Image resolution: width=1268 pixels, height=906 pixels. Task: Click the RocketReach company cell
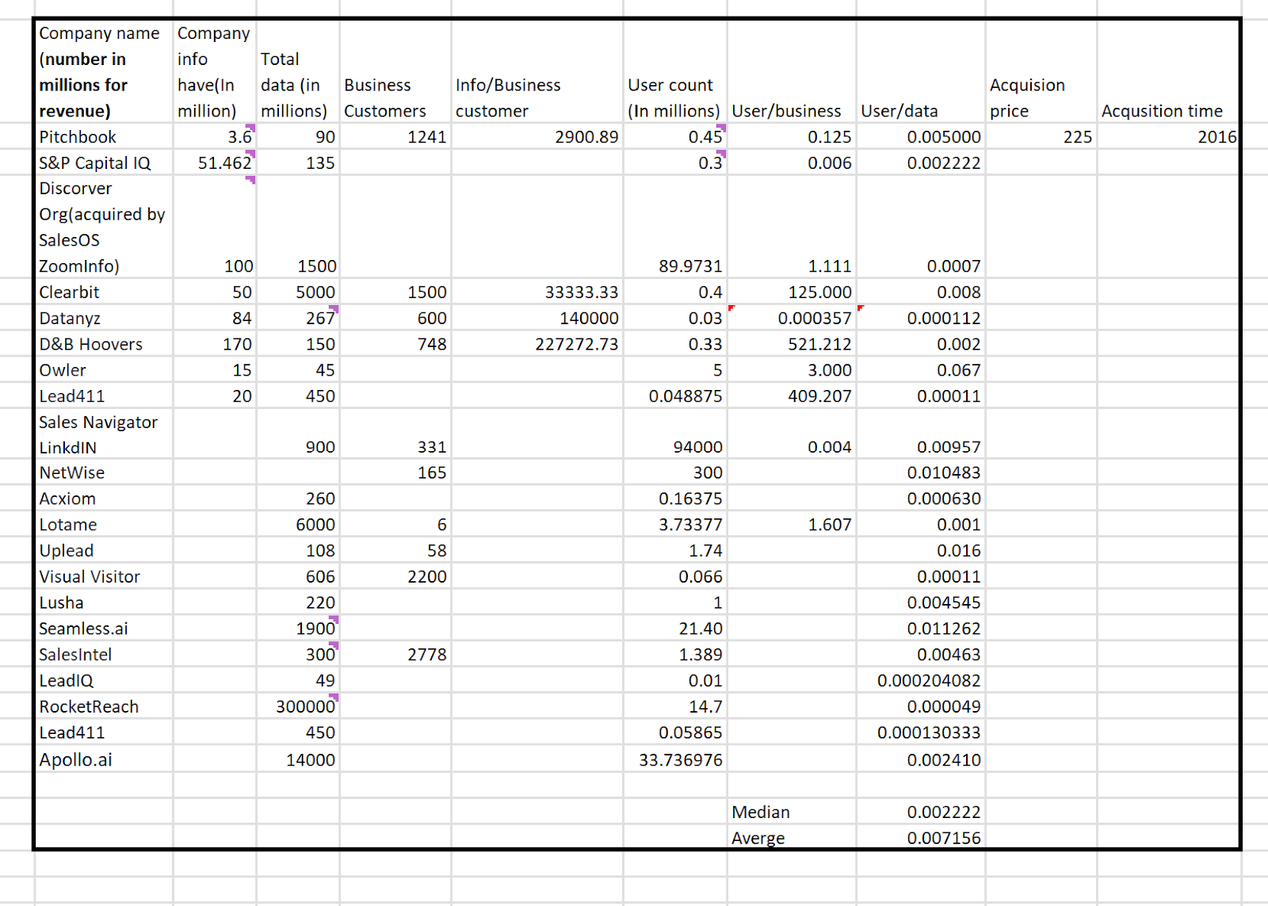click(x=104, y=706)
